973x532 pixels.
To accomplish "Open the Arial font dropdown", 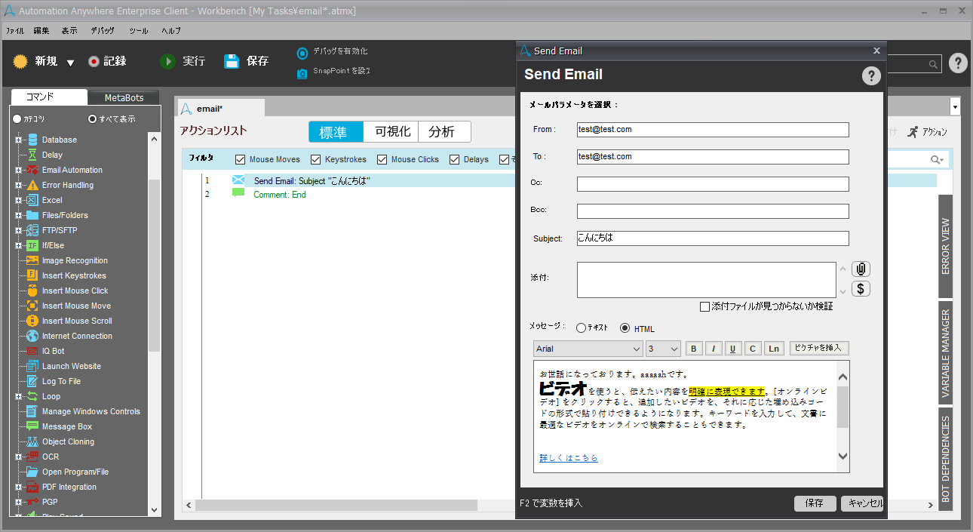I will pyautogui.click(x=588, y=349).
